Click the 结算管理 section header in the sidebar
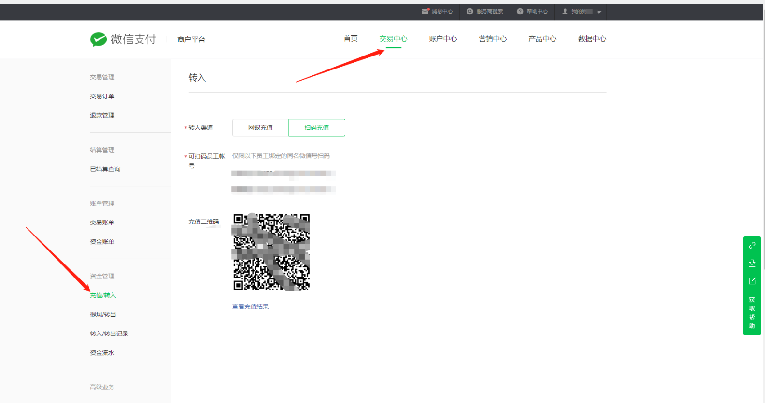Image resolution: width=765 pixels, height=403 pixels. (102, 150)
